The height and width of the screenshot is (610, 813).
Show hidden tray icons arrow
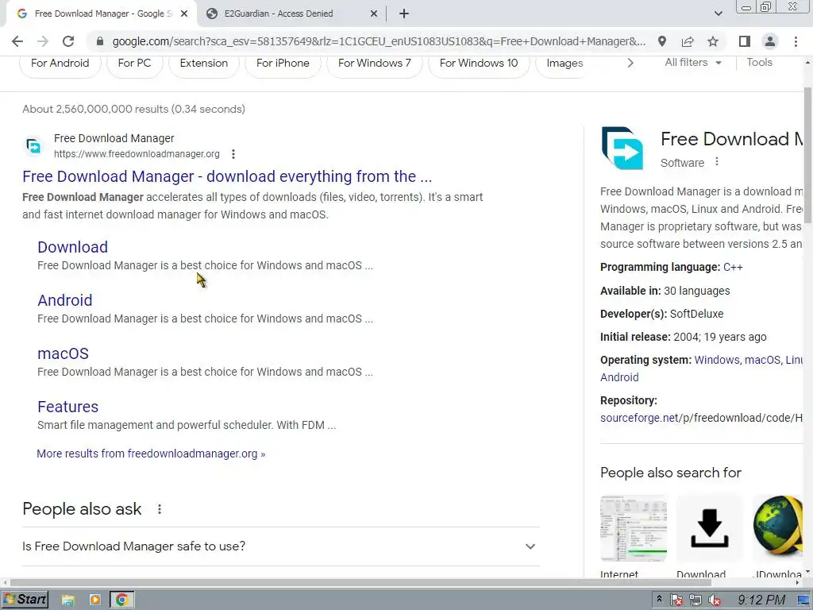coord(658,599)
